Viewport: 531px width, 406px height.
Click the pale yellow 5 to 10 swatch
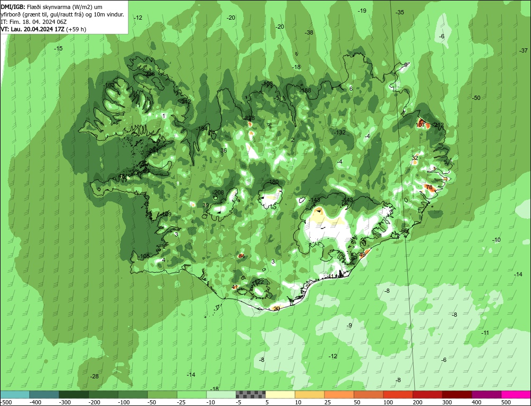pos(280,394)
